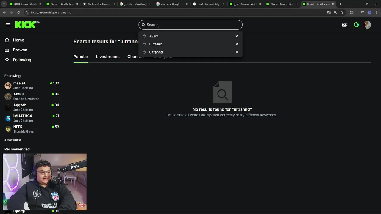Viewport: 381px width, 214px height.
Task: Open NFFR channel in Following list
Action: (x=32, y=129)
